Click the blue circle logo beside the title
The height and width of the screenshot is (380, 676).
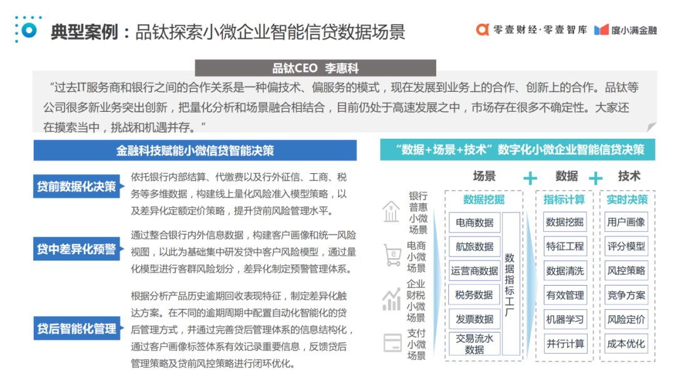[29, 30]
